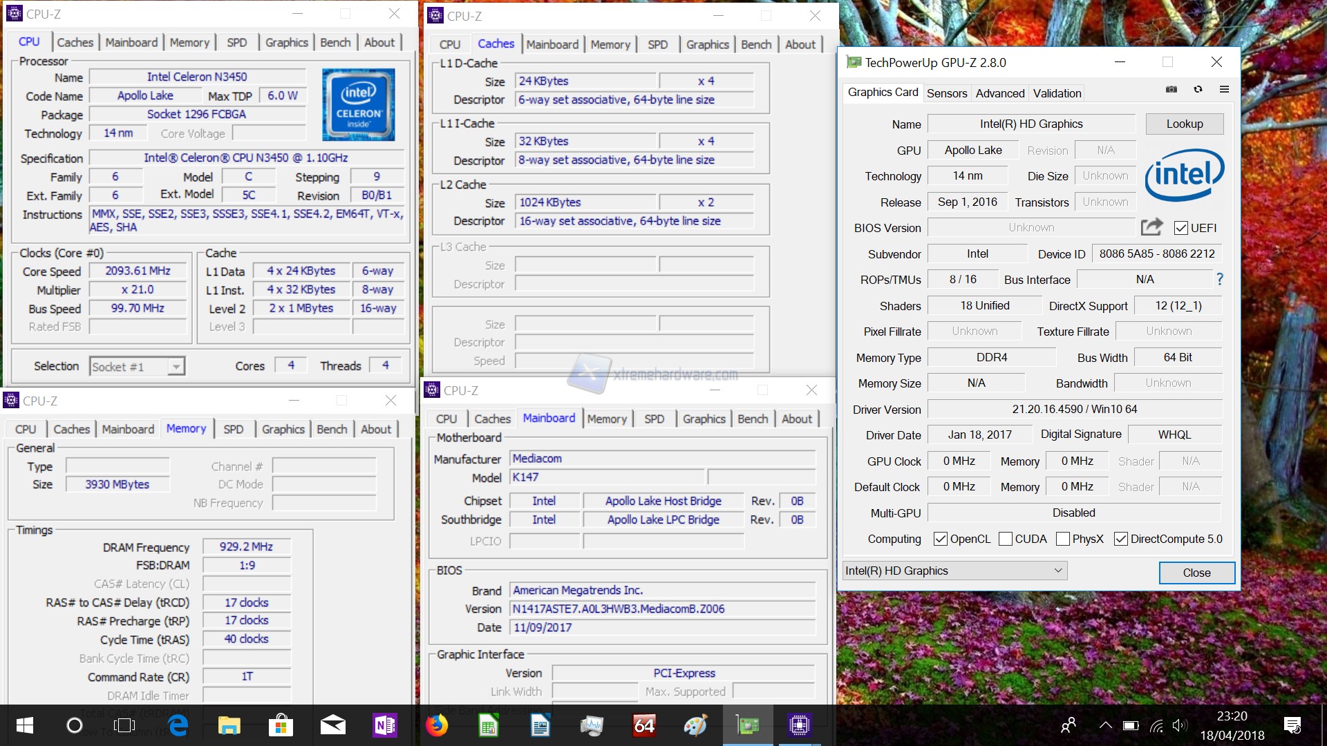Take a GPU-Z screenshot with camera icon

point(1171,90)
